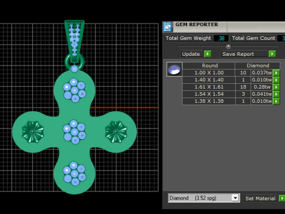
Task: Click the arrow on the 1.54 X 1.54 row
Action: [276, 94]
